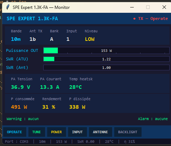Switch input with the INPUT button
The height and width of the screenshot is (146, 171).
click(77, 132)
